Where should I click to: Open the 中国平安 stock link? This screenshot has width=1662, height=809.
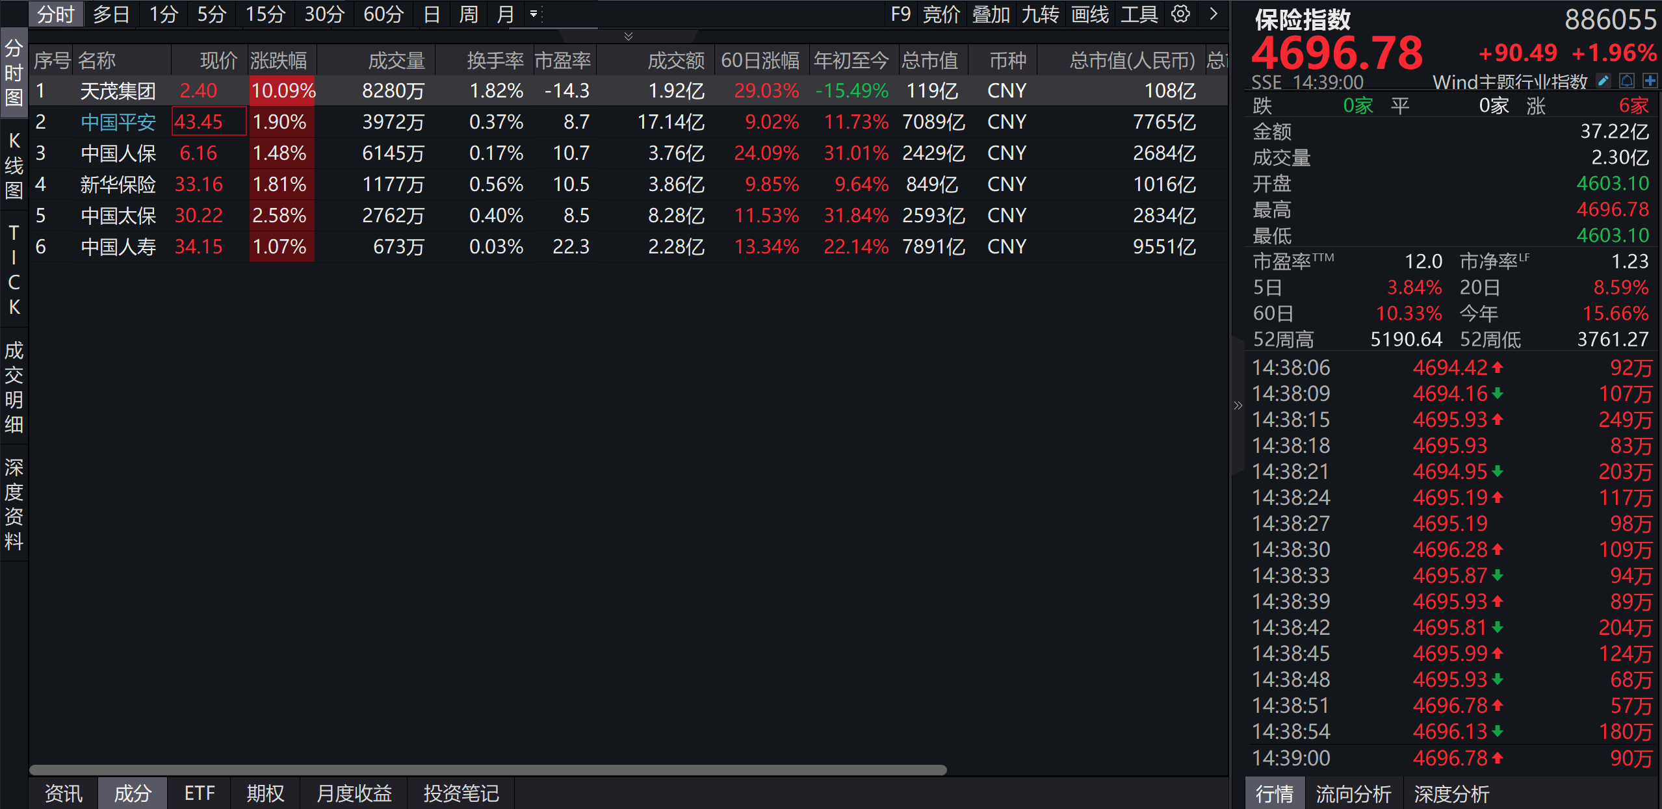click(x=118, y=122)
